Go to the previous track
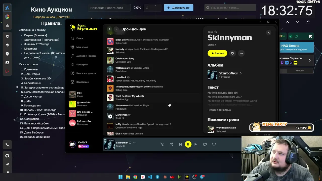322x181 pixels. [x=180, y=144]
